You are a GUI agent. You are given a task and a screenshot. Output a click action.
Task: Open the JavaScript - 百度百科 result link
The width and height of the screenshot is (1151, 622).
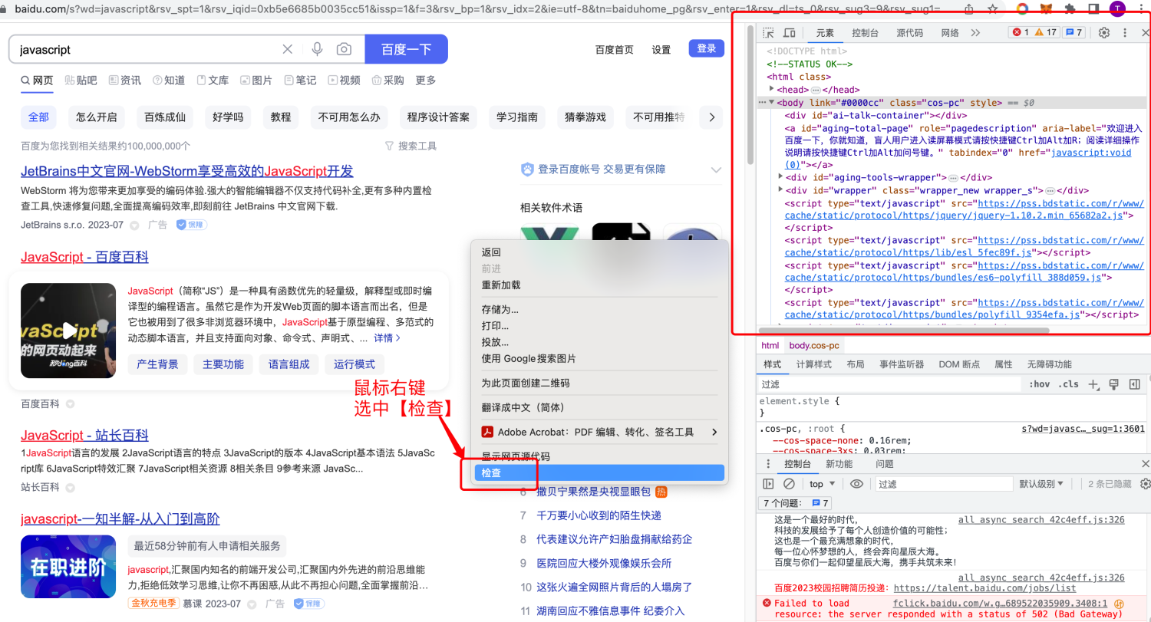coord(84,257)
